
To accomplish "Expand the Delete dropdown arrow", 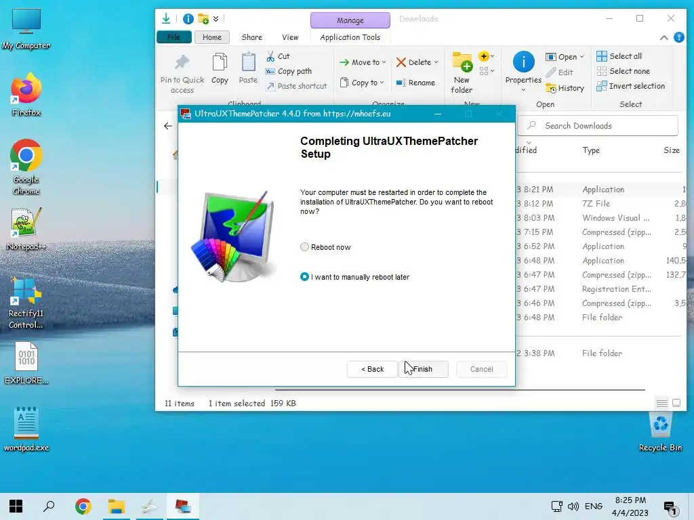I will point(436,62).
